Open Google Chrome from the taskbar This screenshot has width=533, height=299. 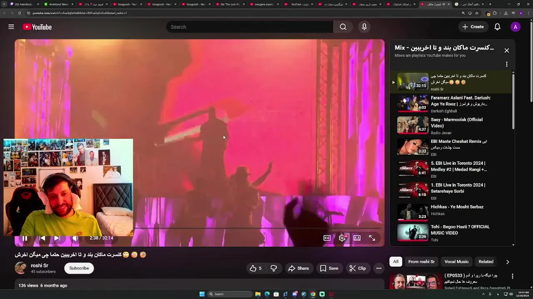[x=313, y=294]
